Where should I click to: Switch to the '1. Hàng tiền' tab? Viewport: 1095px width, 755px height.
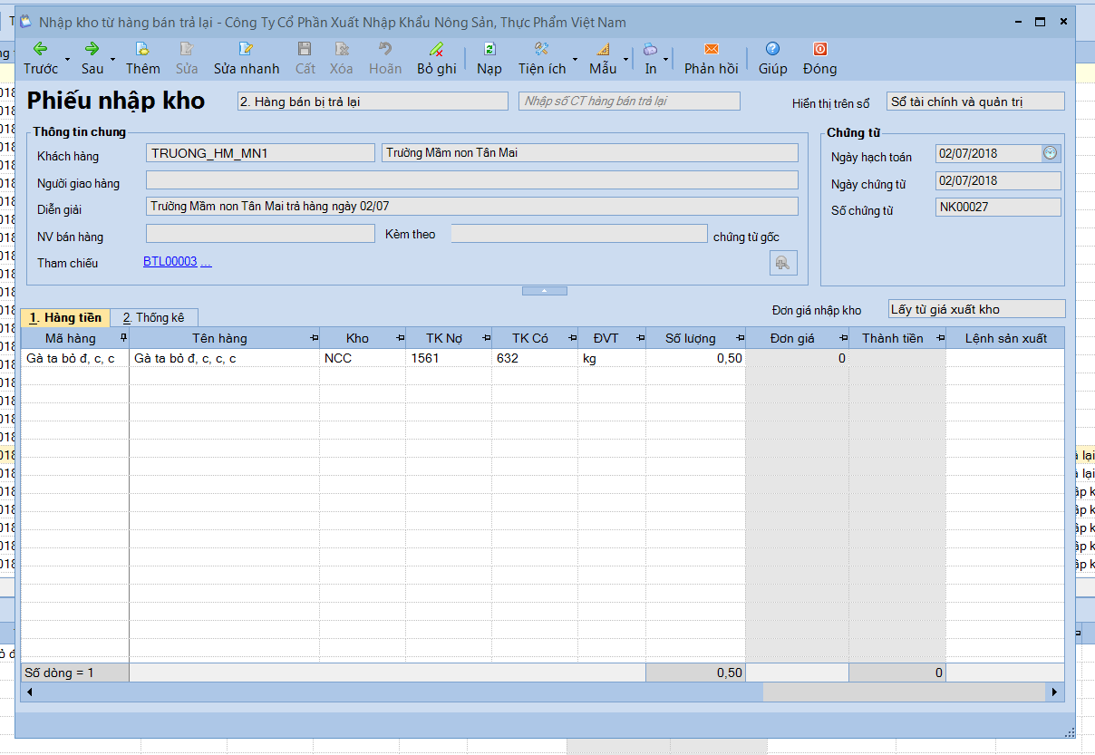point(65,317)
